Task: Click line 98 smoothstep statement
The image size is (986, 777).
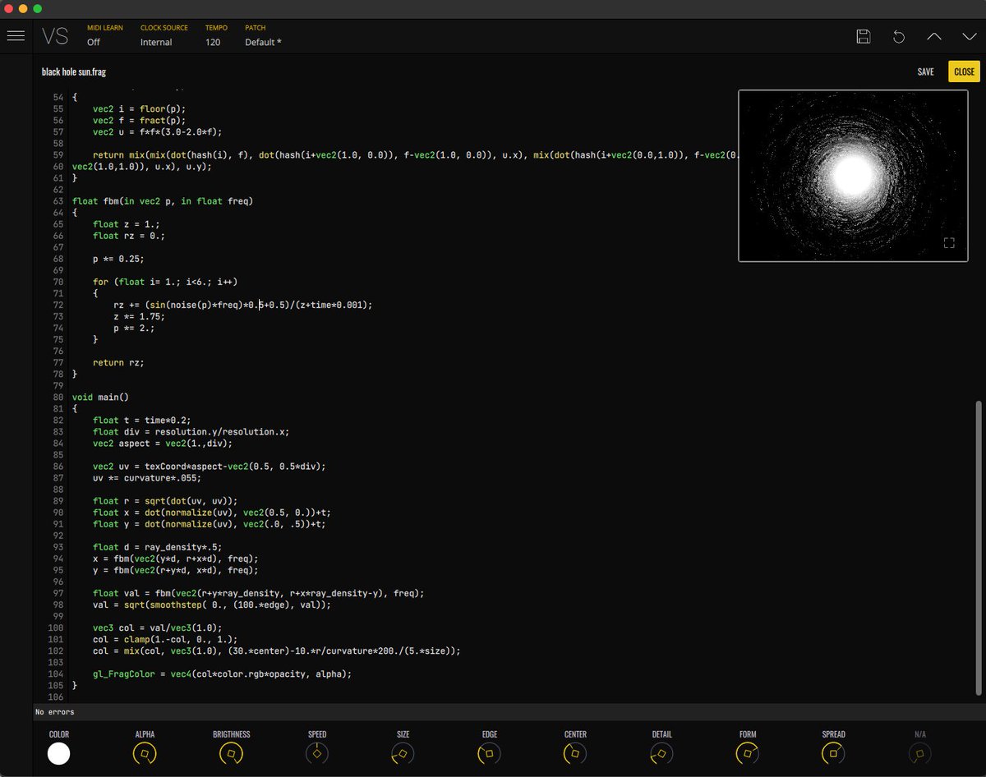Action: click(212, 604)
